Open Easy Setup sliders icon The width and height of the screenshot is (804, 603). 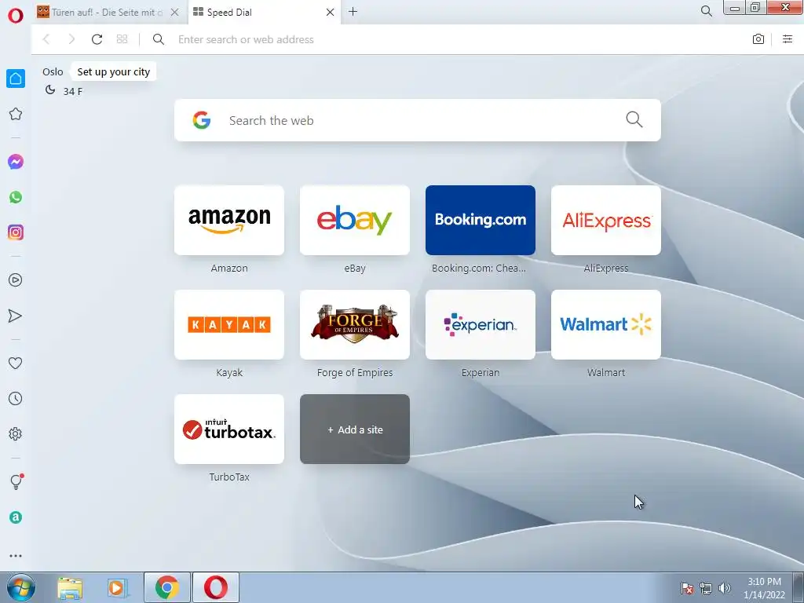tap(788, 39)
